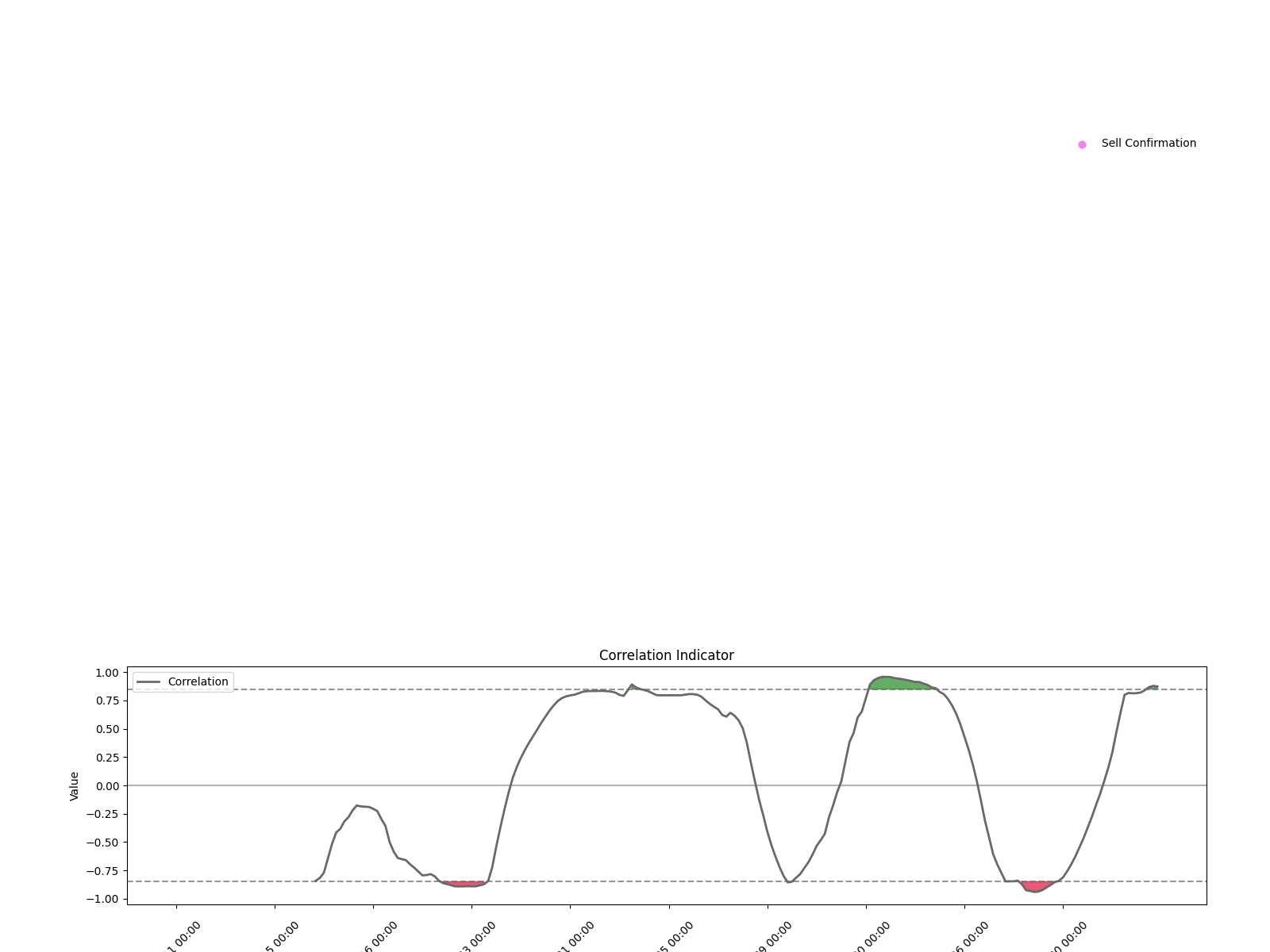Click the −0.75 y-axis tick label
This screenshot has width=1270, height=952.
point(103,871)
